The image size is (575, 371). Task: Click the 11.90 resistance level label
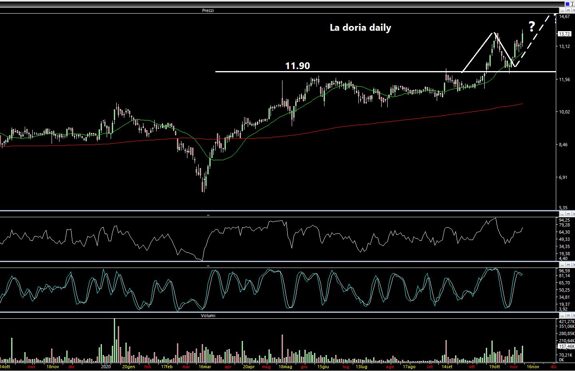(297, 65)
